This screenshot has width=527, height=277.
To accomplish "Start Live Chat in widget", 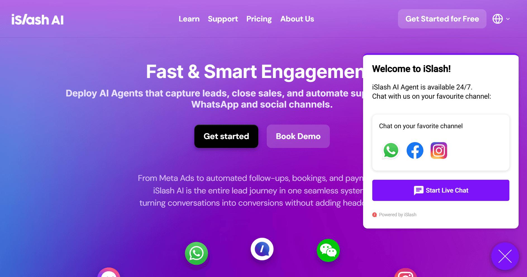I will 441,190.
